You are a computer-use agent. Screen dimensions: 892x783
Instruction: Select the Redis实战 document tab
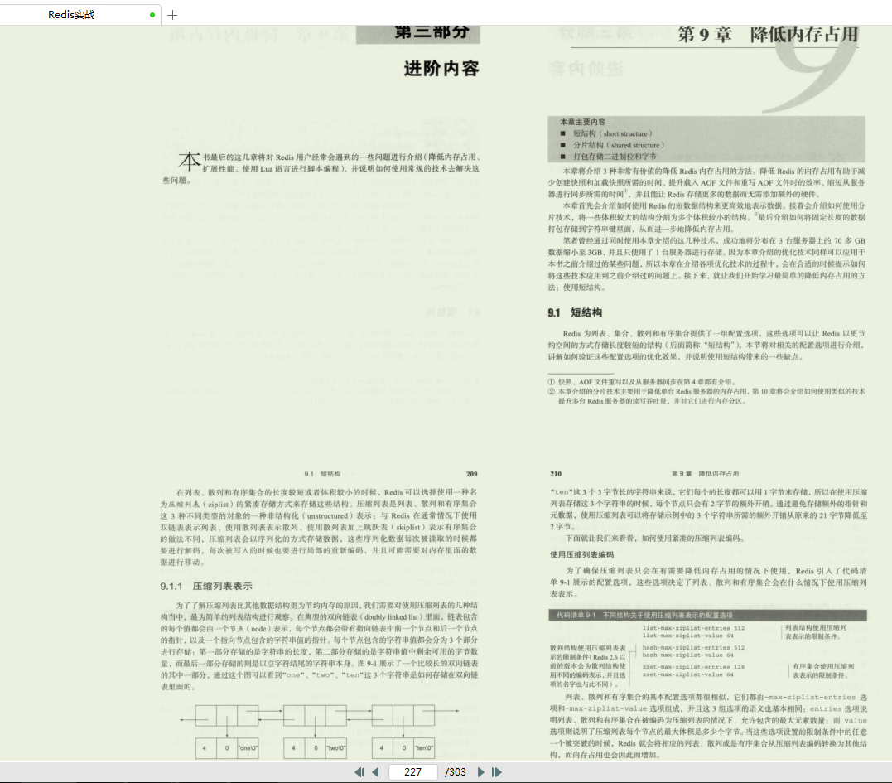[80, 15]
